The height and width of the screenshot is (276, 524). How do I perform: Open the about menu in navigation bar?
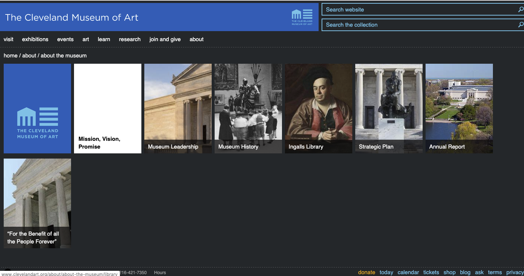(x=196, y=39)
